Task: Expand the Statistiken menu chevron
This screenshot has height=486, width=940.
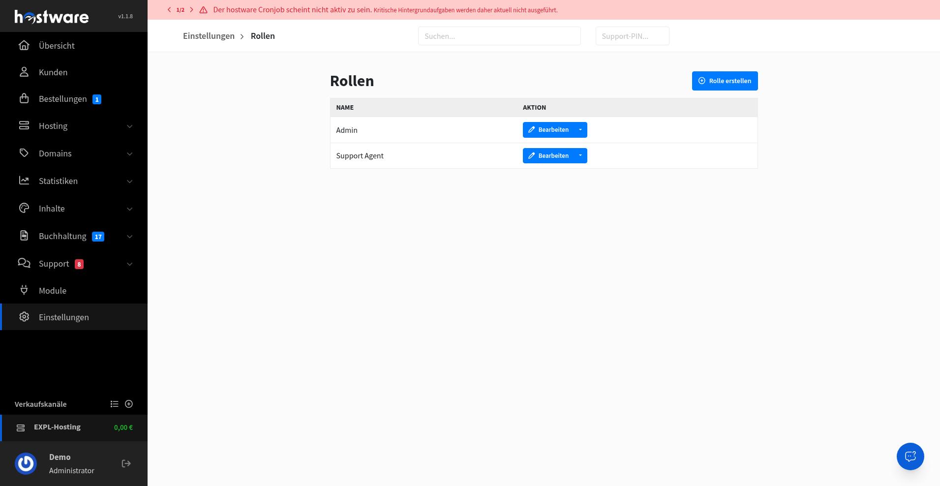Action: pyautogui.click(x=129, y=182)
